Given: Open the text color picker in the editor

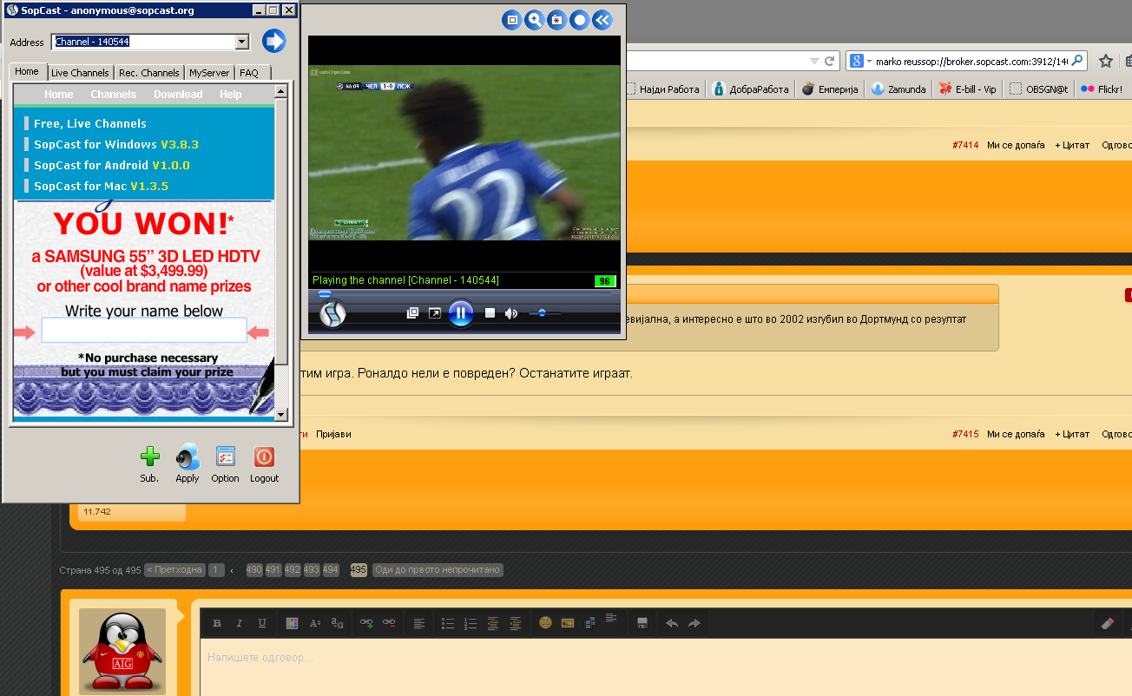Looking at the screenshot, I should point(292,623).
